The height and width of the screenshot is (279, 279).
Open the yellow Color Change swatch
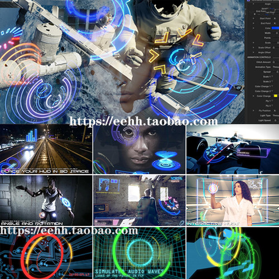pyautogui.click(x=276, y=96)
